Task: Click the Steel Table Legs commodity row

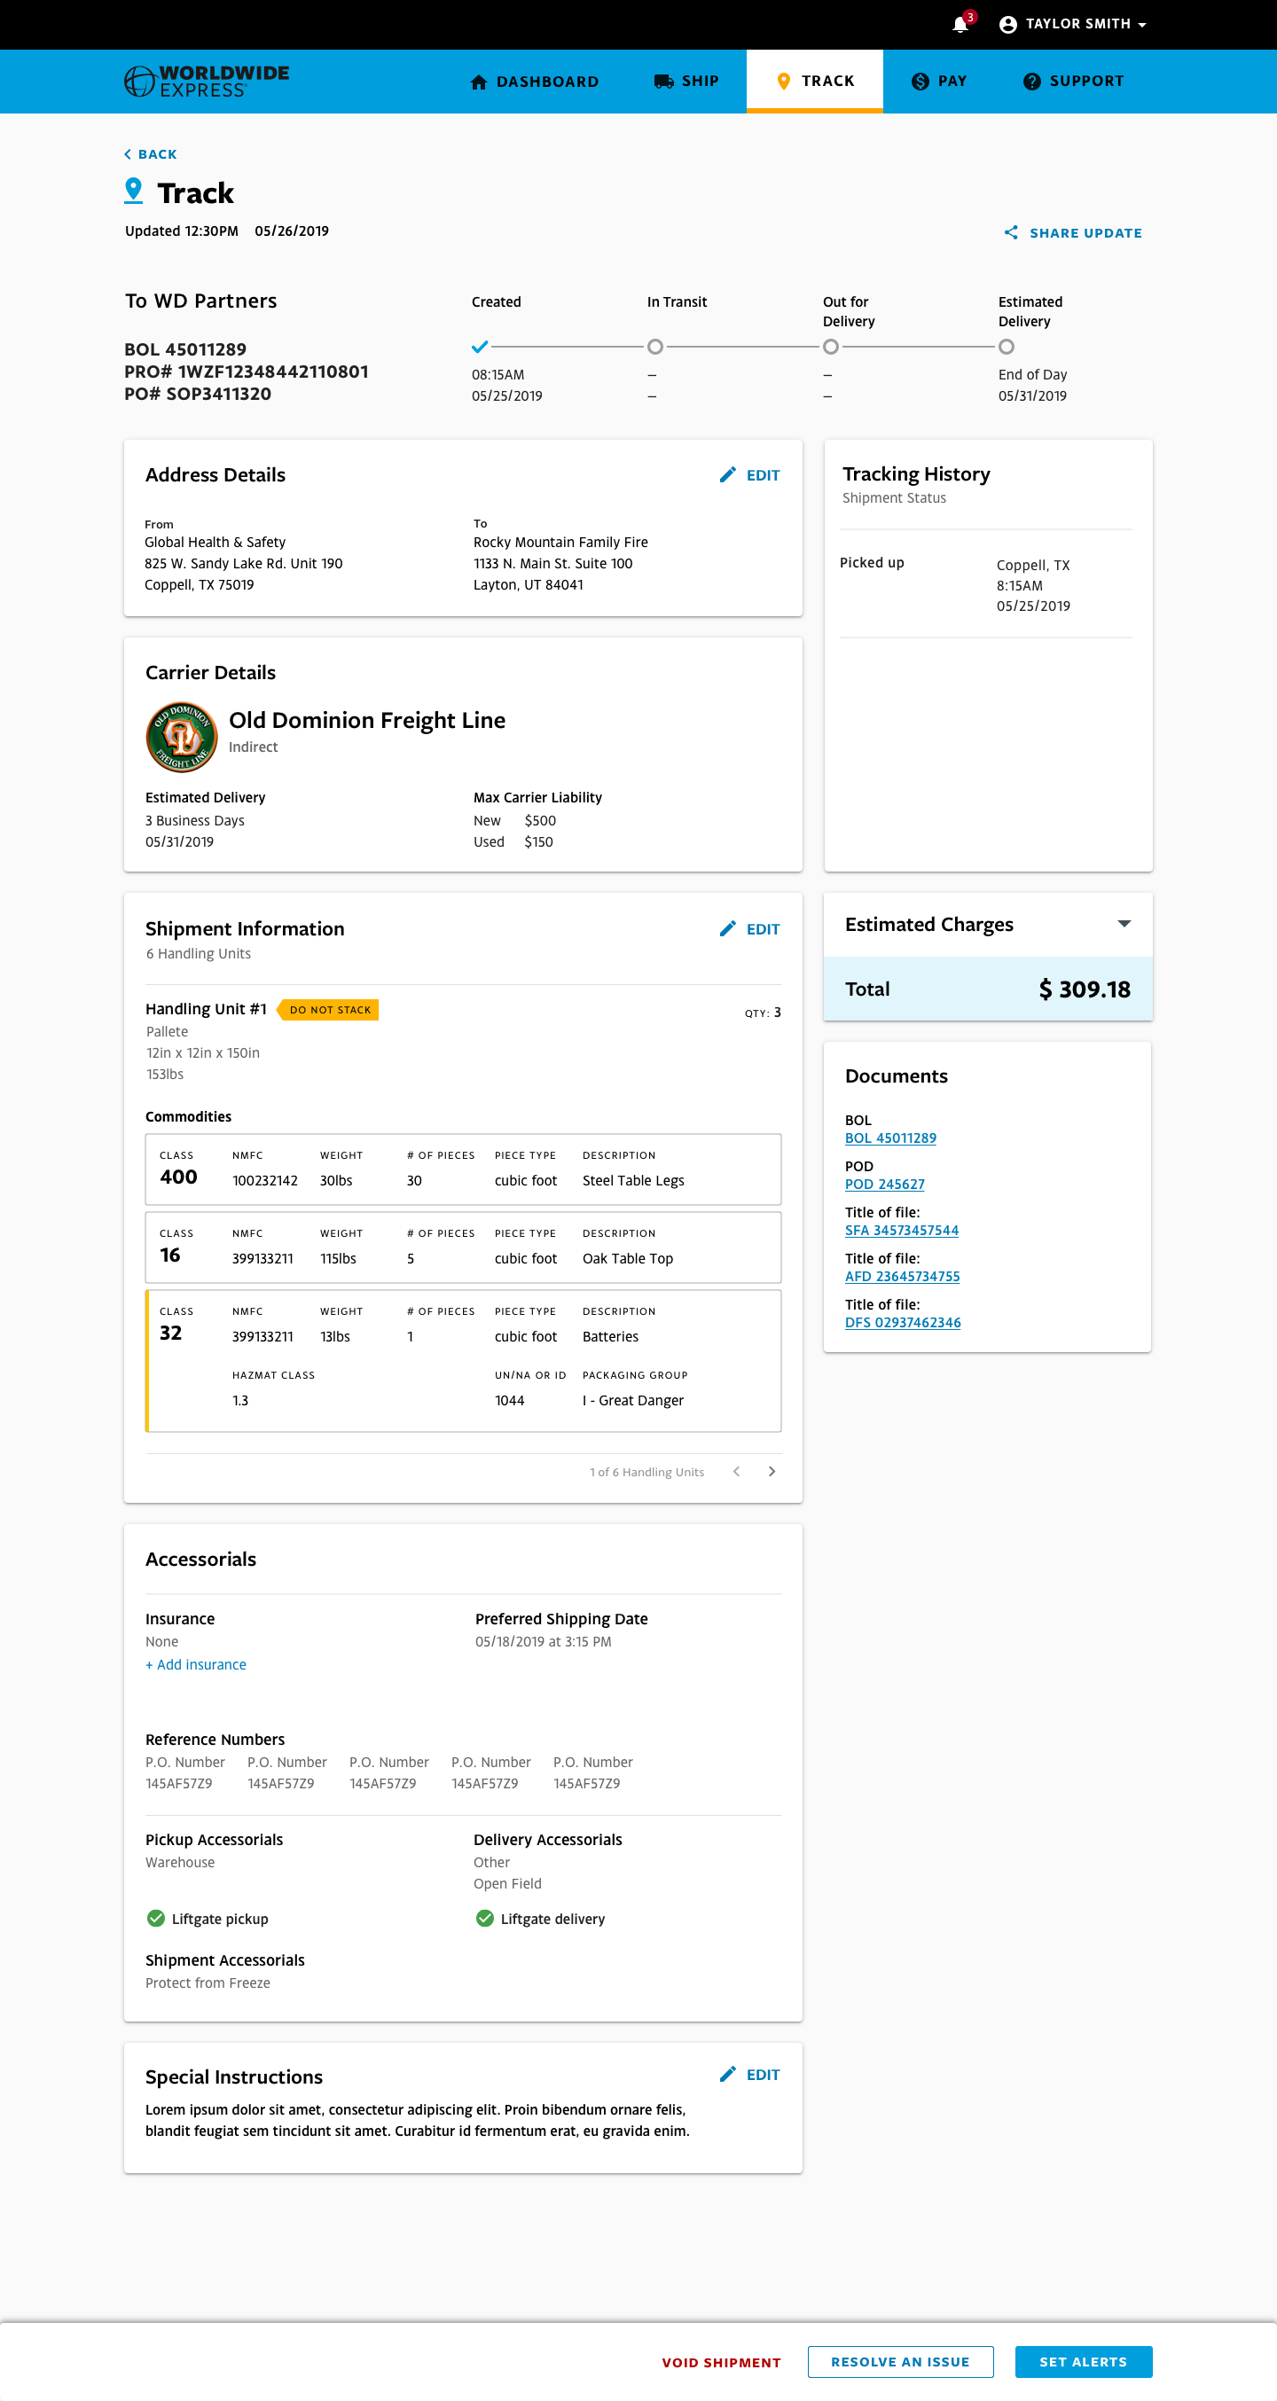Action: tap(463, 1169)
